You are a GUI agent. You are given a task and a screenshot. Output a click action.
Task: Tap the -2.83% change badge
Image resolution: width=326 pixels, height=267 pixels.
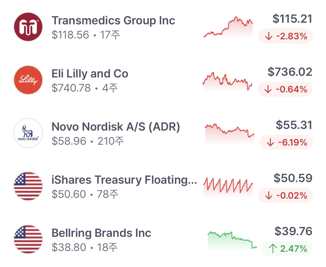click(285, 36)
